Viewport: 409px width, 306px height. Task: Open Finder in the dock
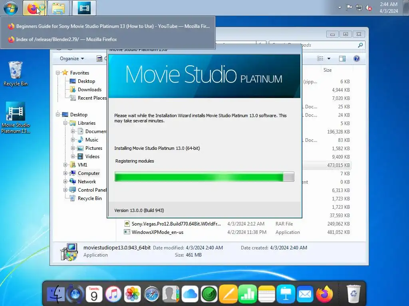(56, 294)
